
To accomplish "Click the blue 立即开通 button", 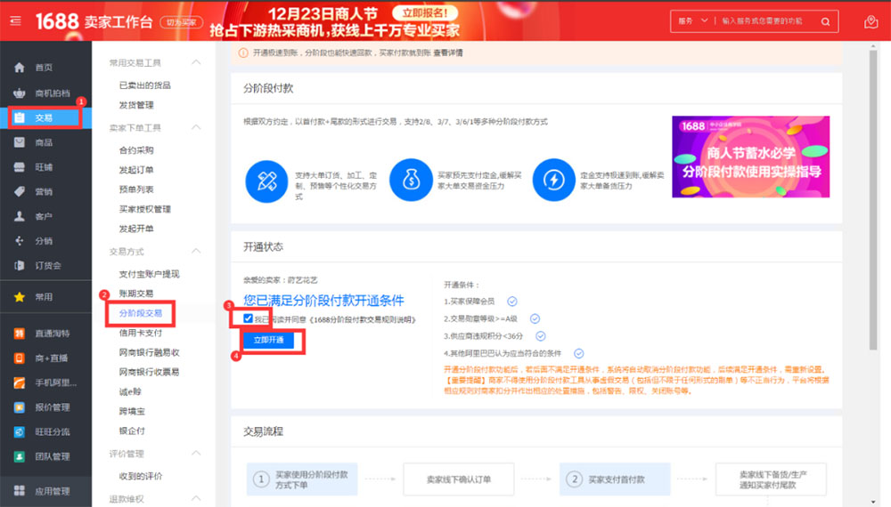I will point(269,340).
